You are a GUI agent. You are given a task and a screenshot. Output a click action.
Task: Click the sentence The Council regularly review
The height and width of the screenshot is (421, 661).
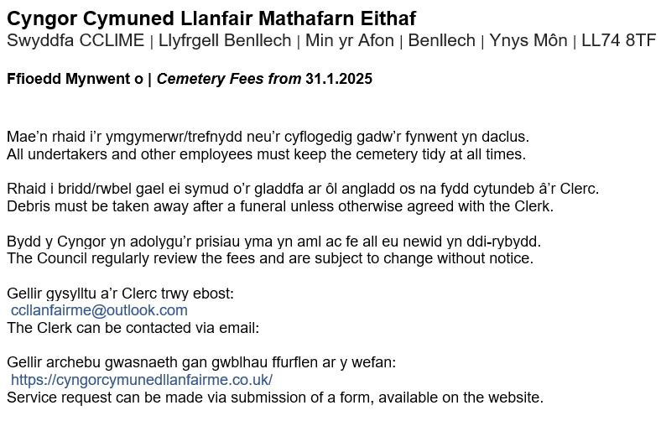tap(269, 258)
